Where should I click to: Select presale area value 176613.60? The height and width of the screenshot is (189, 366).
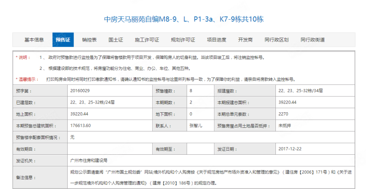pyautogui.click(x=81, y=126)
